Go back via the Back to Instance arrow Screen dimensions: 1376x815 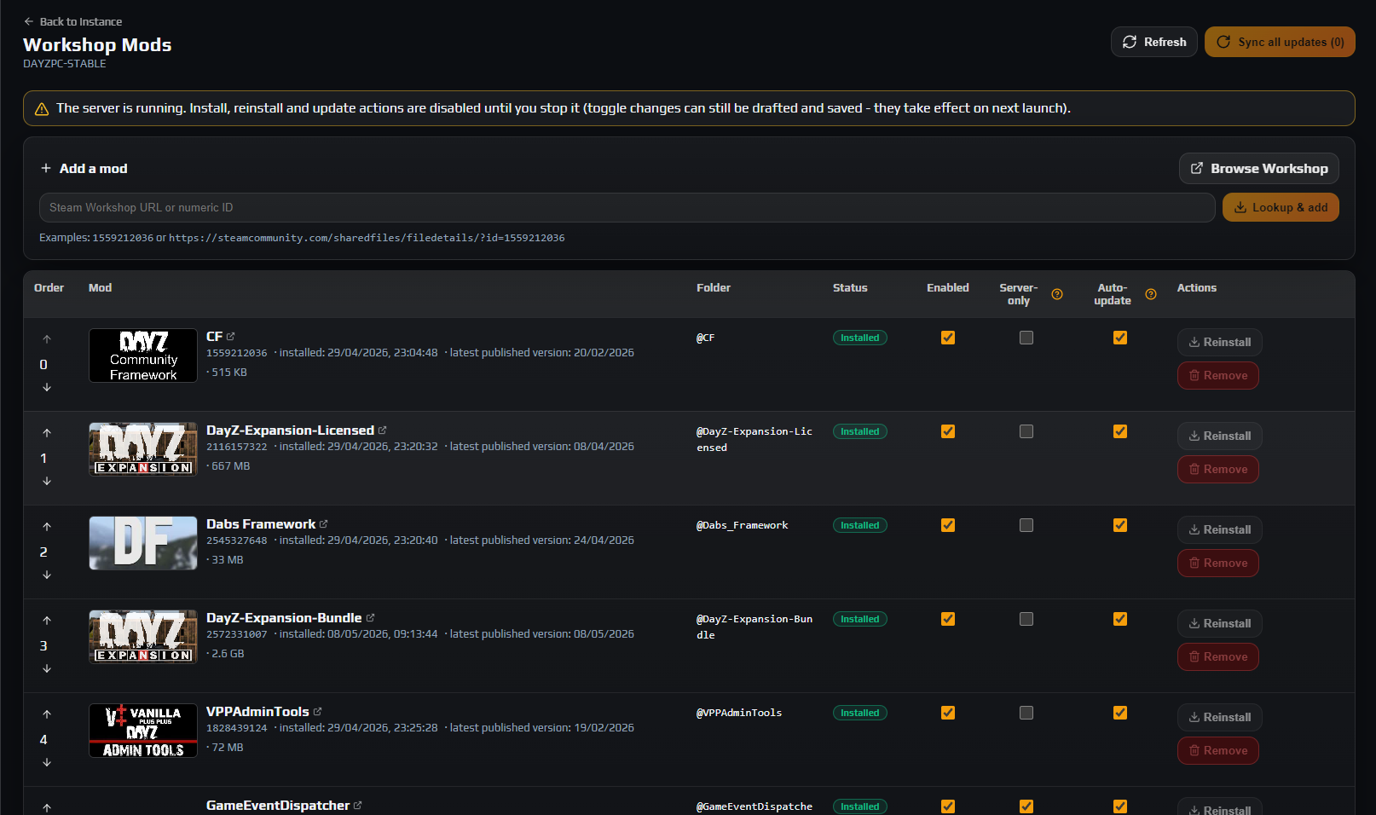[x=29, y=21]
